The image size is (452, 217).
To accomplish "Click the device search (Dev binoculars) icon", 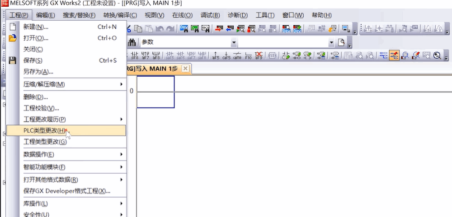I will (x=184, y=28).
